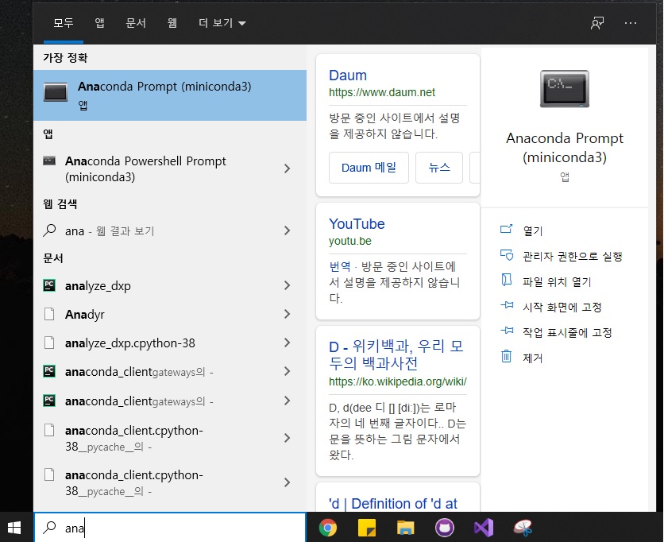
Task: Click the 뉴스 button in the Daum card
Action: tap(439, 168)
